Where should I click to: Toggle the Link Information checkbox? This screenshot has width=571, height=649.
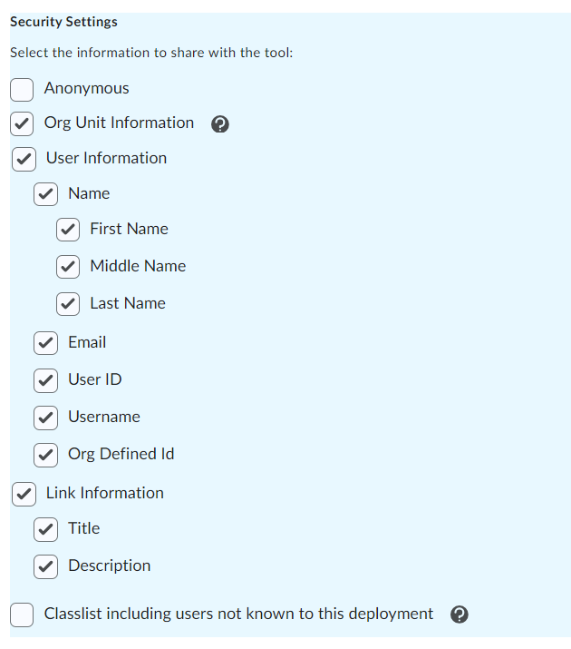coord(24,494)
